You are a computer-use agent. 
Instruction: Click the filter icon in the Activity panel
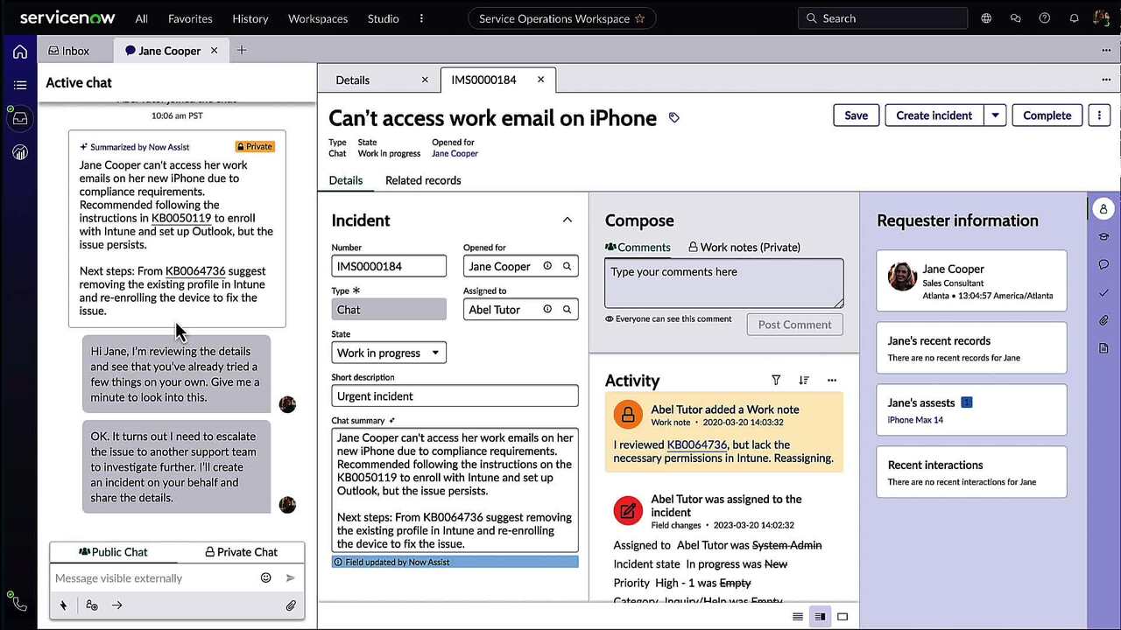[776, 380]
